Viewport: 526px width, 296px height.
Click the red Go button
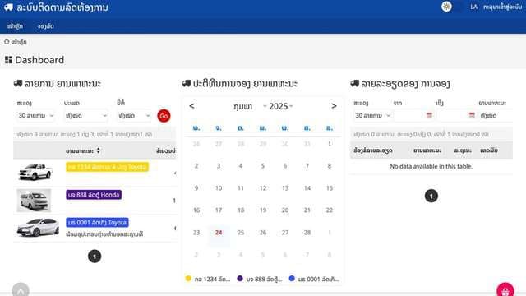(164, 116)
